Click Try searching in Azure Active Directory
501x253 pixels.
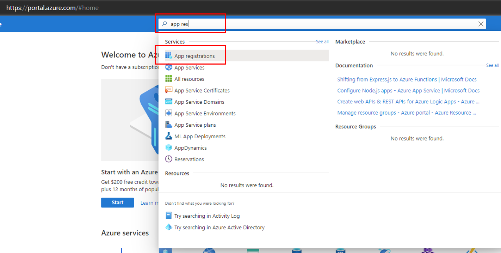click(x=219, y=228)
